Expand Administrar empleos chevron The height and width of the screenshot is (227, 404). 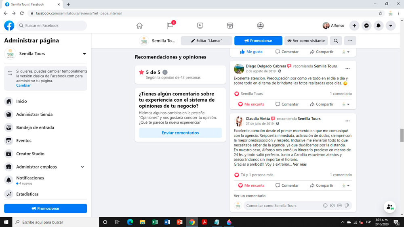point(82,167)
